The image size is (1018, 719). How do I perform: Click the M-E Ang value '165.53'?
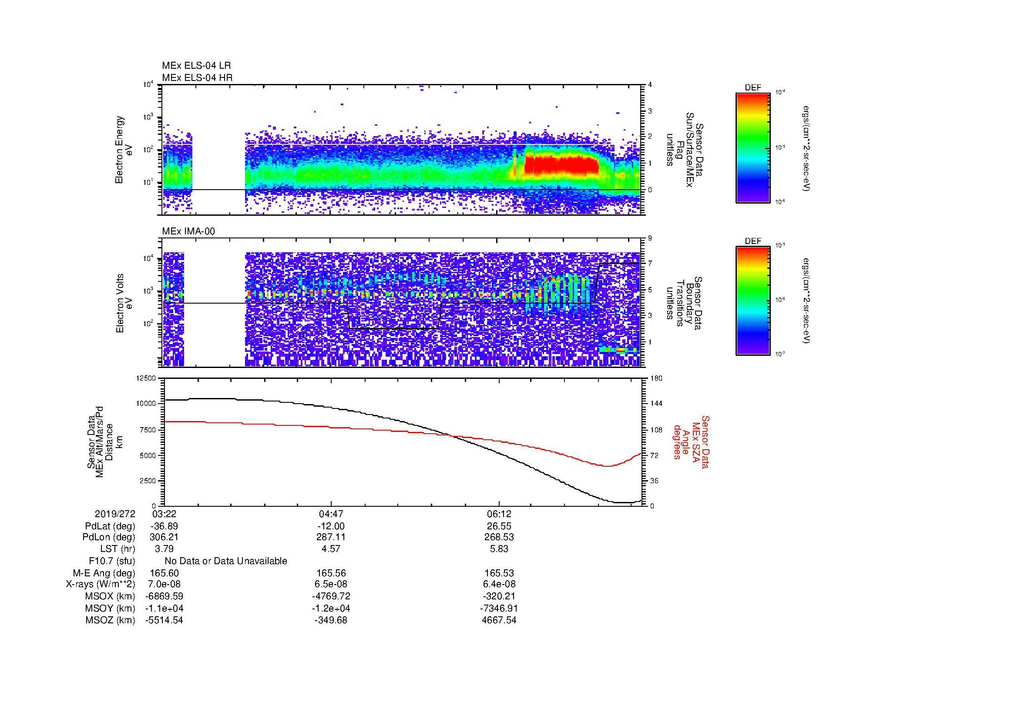click(499, 573)
